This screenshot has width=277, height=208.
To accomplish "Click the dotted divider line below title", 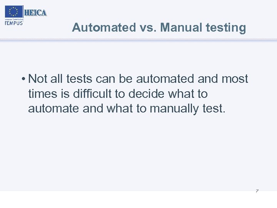I will point(138,40).
